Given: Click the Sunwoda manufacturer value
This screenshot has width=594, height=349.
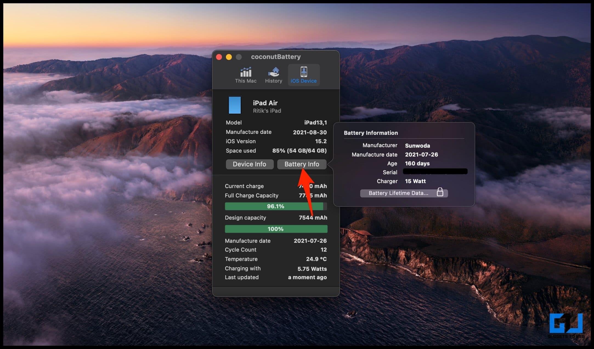Looking at the screenshot, I should 417,146.
